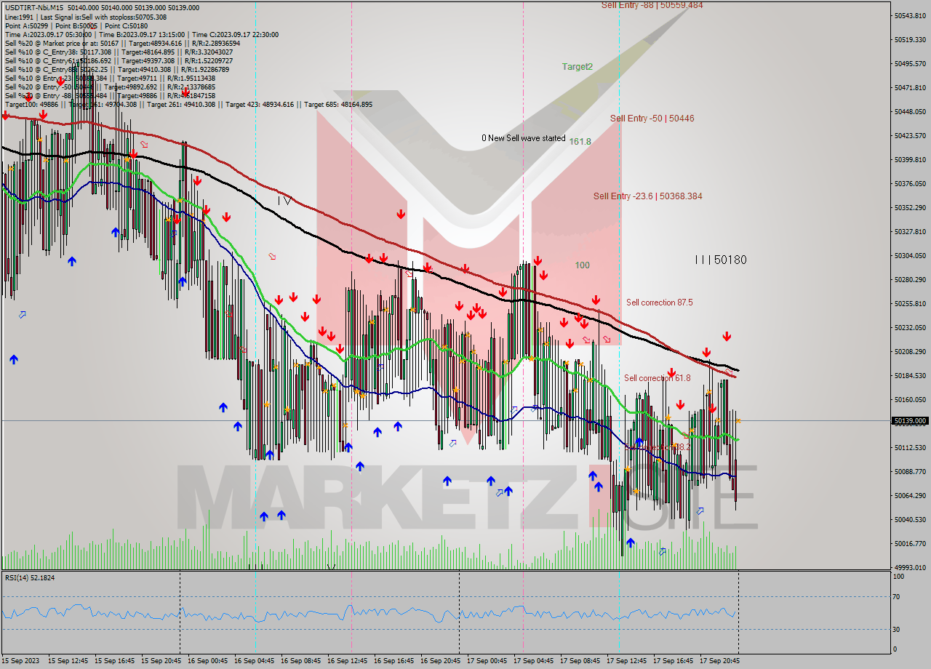Click time label '17 Sep 04:45'
Viewport: 931px width, 669px height.
tap(533, 661)
